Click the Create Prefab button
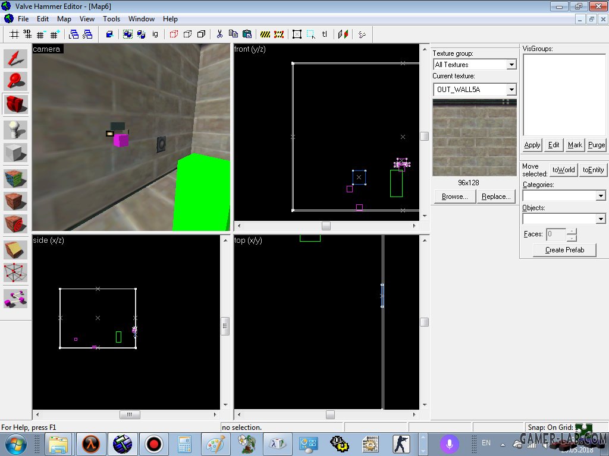This screenshot has height=456, width=609. (565, 250)
